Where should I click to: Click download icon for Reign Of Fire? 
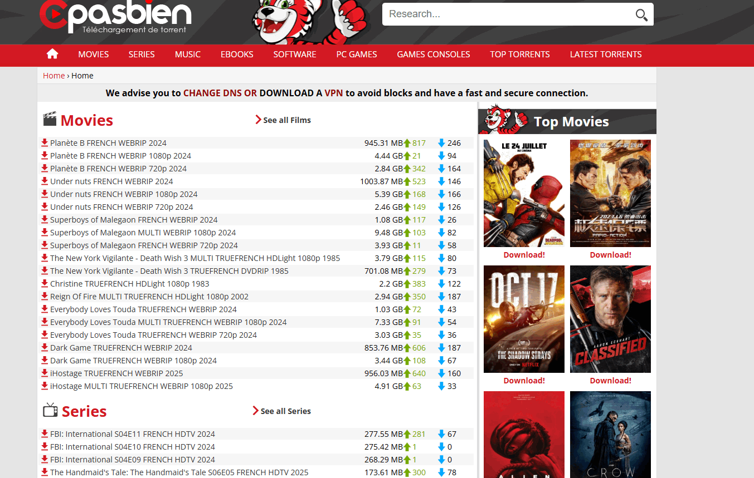point(45,297)
